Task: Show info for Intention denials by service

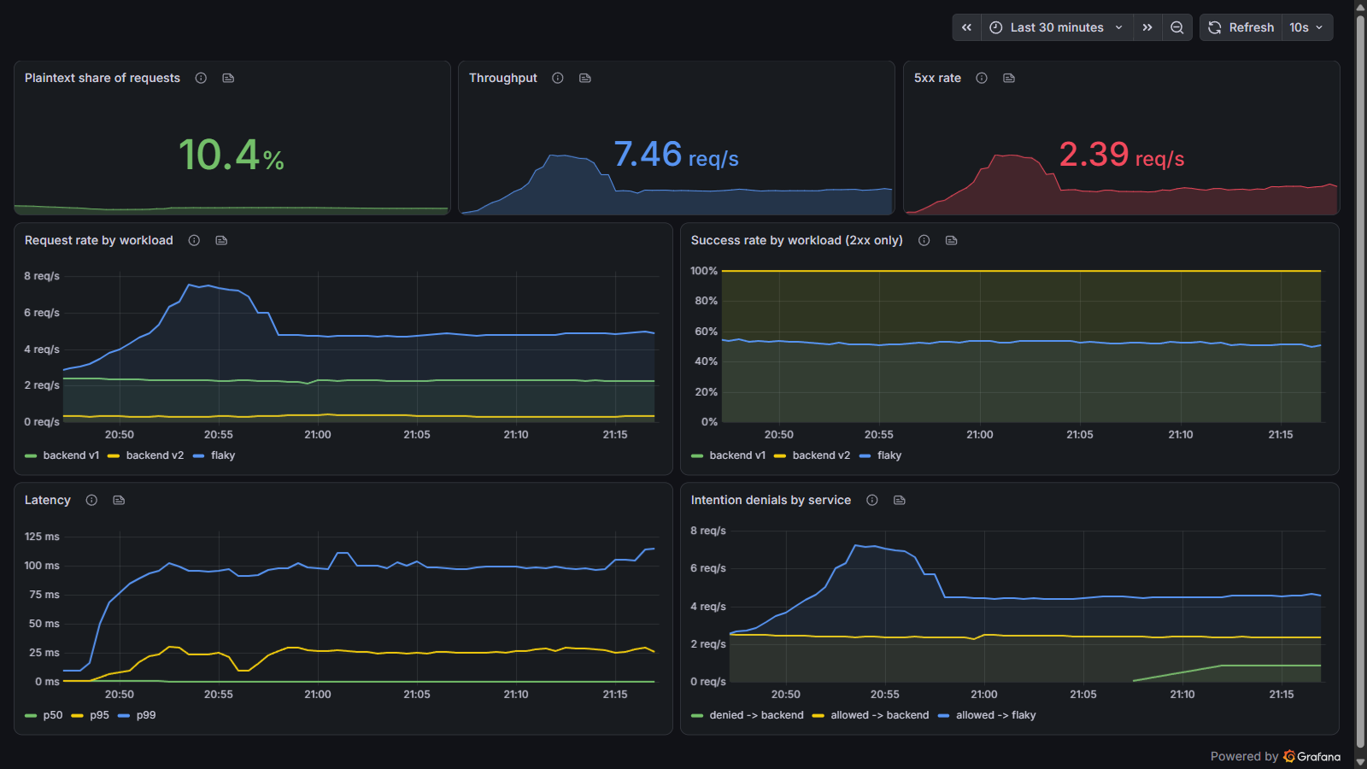Action: [872, 500]
